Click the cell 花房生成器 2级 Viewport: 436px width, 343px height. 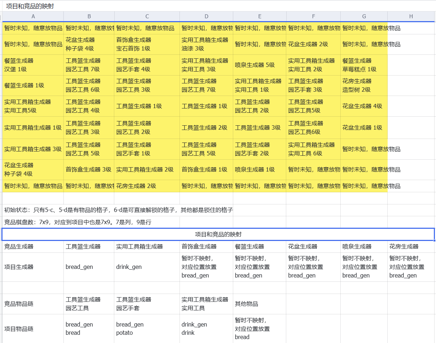147,186
